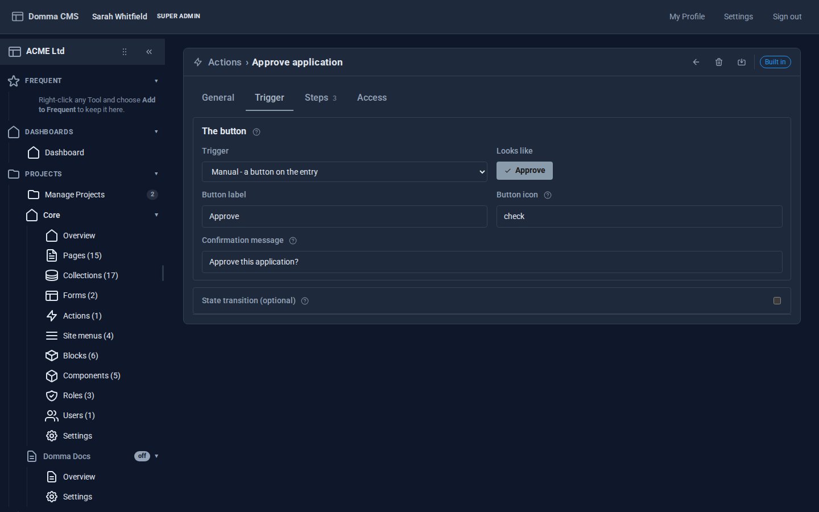Click the Blocks cube icon in sidebar
This screenshot has height=512, width=819.
pyautogui.click(x=52, y=356)
